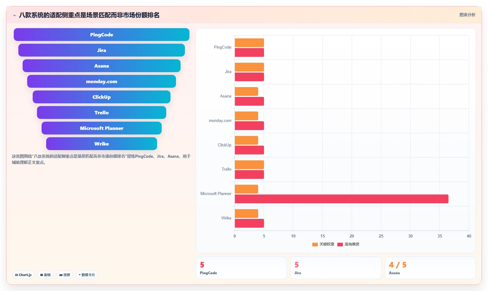This screenshot has height=291, width=488.
Task: Click the PingCode funnel bar
Action: [101, 35]
